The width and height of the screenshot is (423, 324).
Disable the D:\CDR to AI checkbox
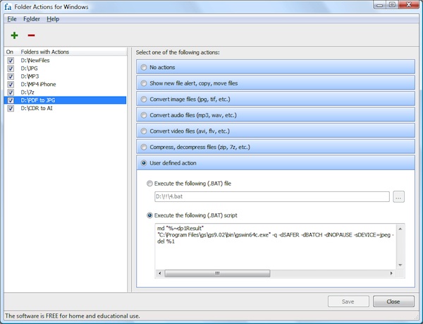pyautogui.click(x=11, y=108)
